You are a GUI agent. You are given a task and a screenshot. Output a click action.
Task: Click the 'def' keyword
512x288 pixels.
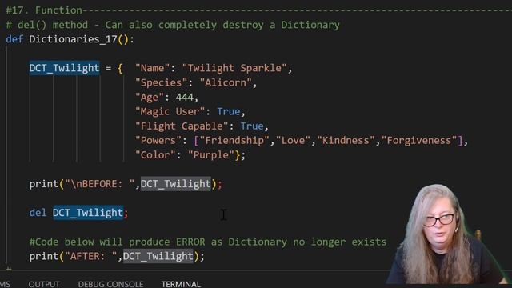tap(14, 39)
